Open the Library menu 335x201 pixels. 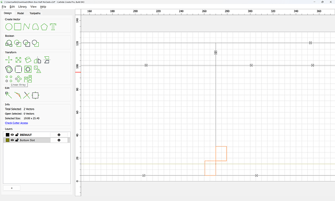22,7
